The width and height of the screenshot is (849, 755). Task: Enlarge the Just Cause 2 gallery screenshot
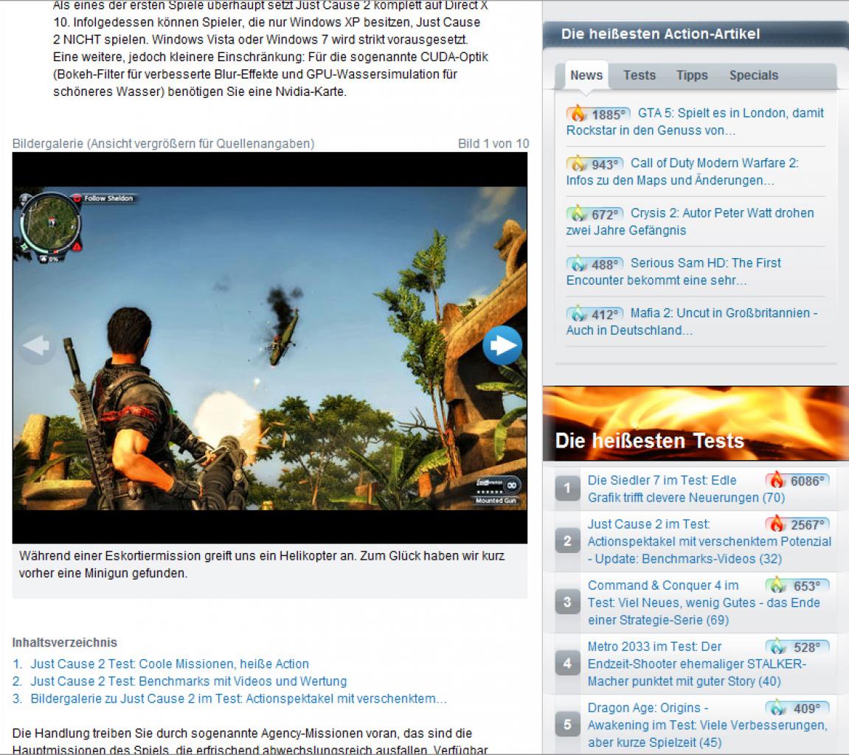tap(270, 347)
